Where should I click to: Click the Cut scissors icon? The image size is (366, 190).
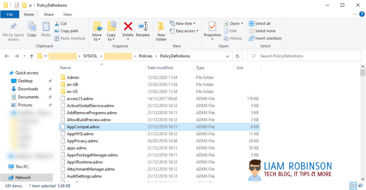[x=57, y=23]
